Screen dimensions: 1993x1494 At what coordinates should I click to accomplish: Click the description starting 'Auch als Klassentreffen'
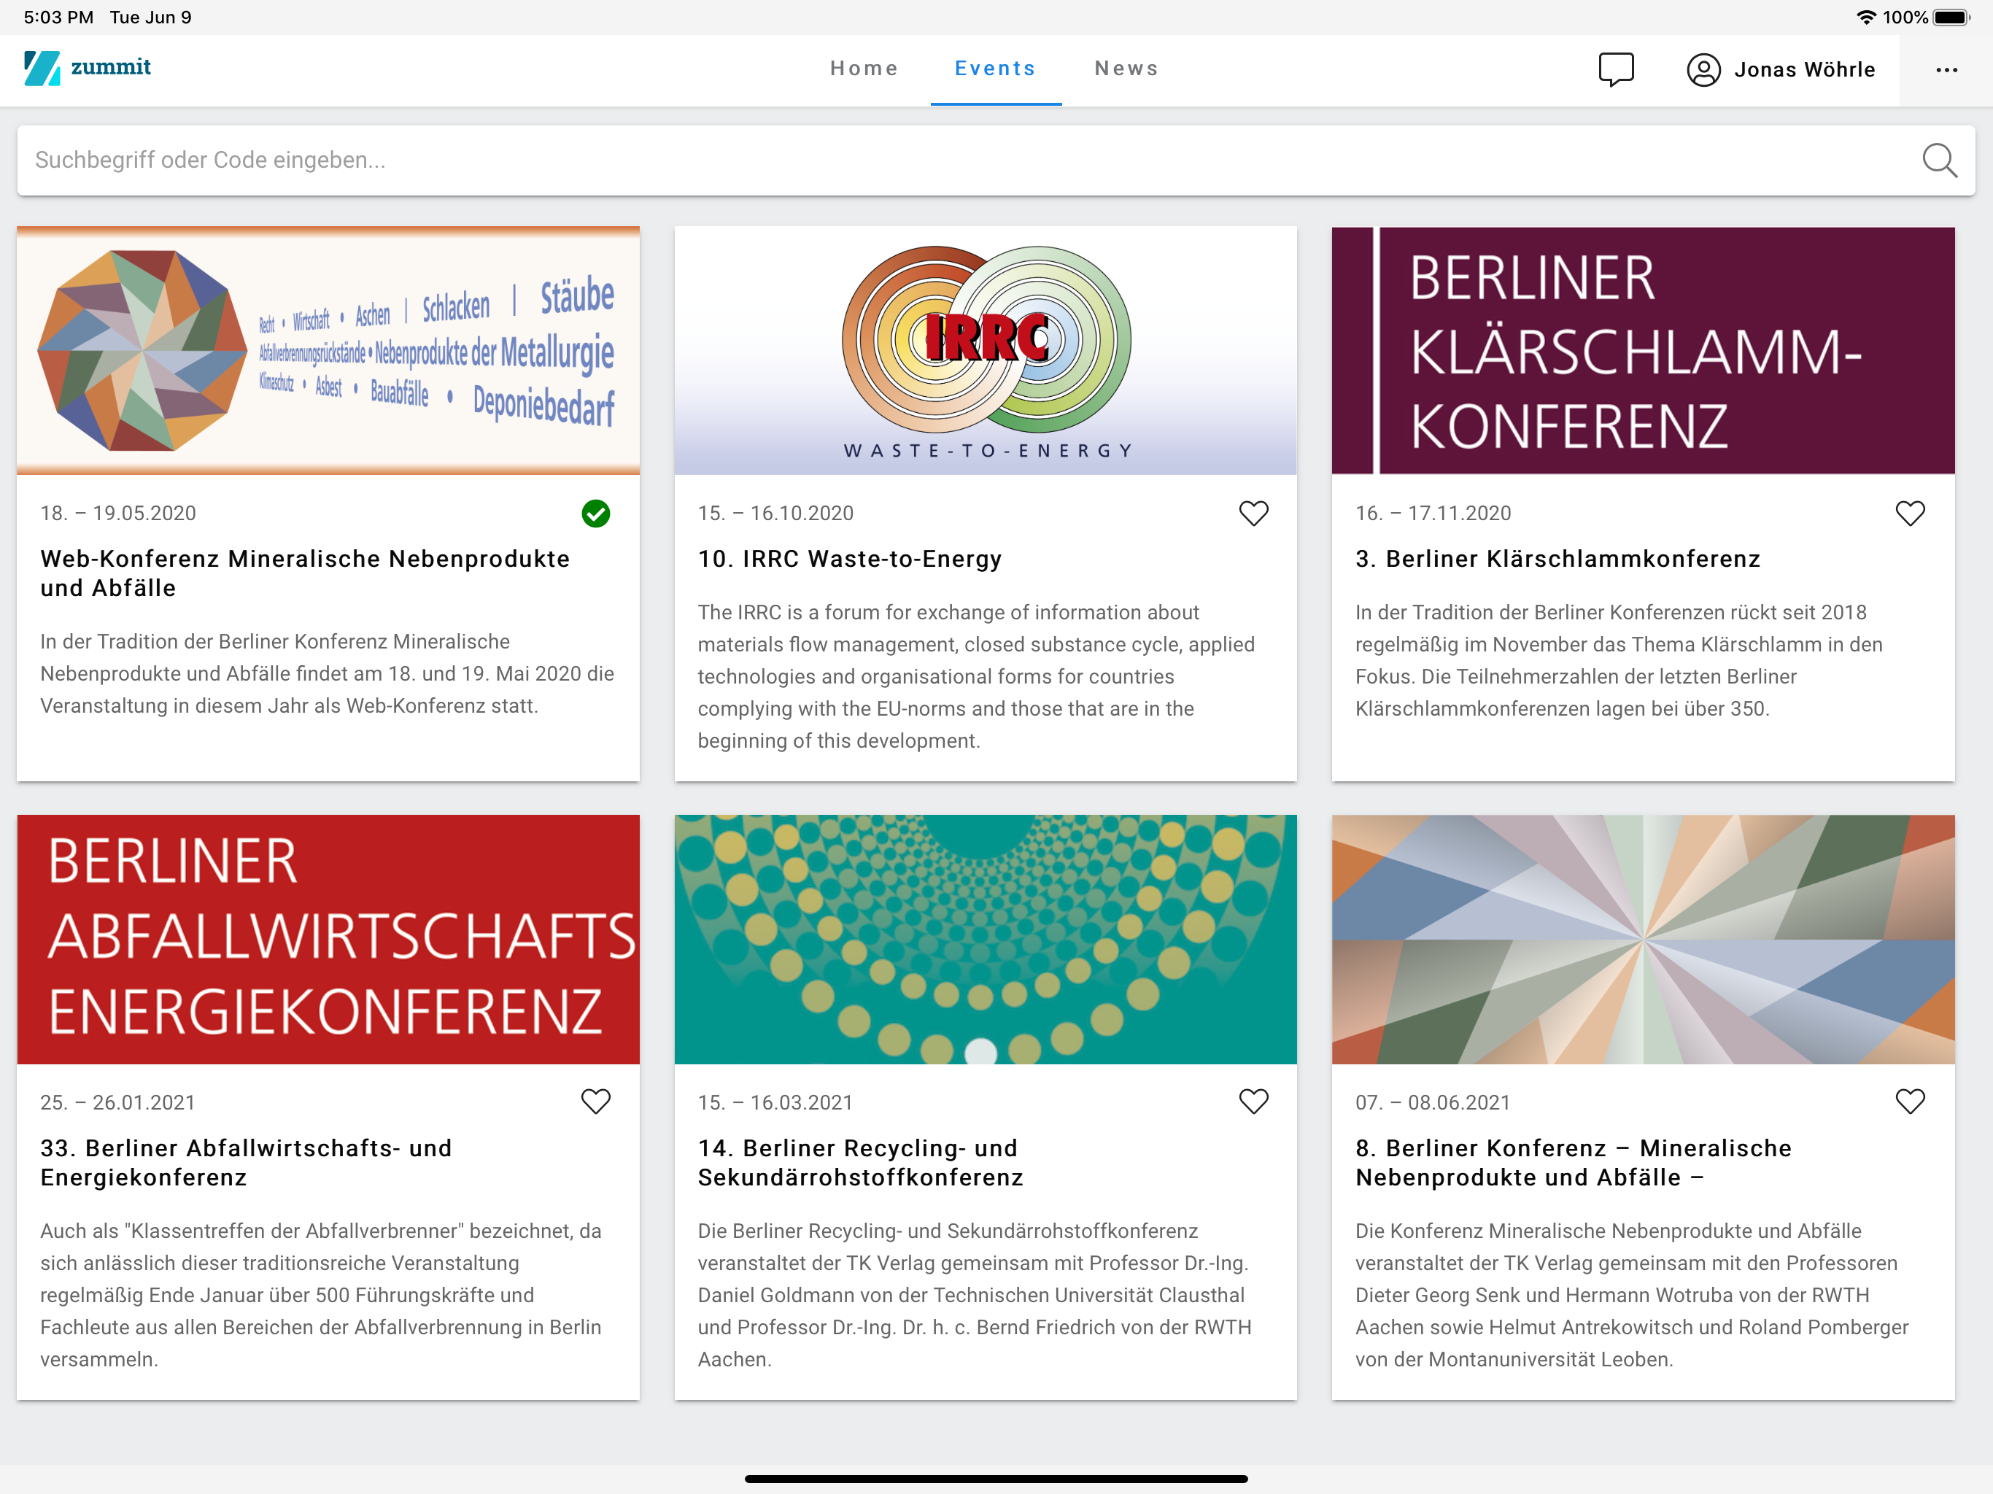pos(321,1295)
